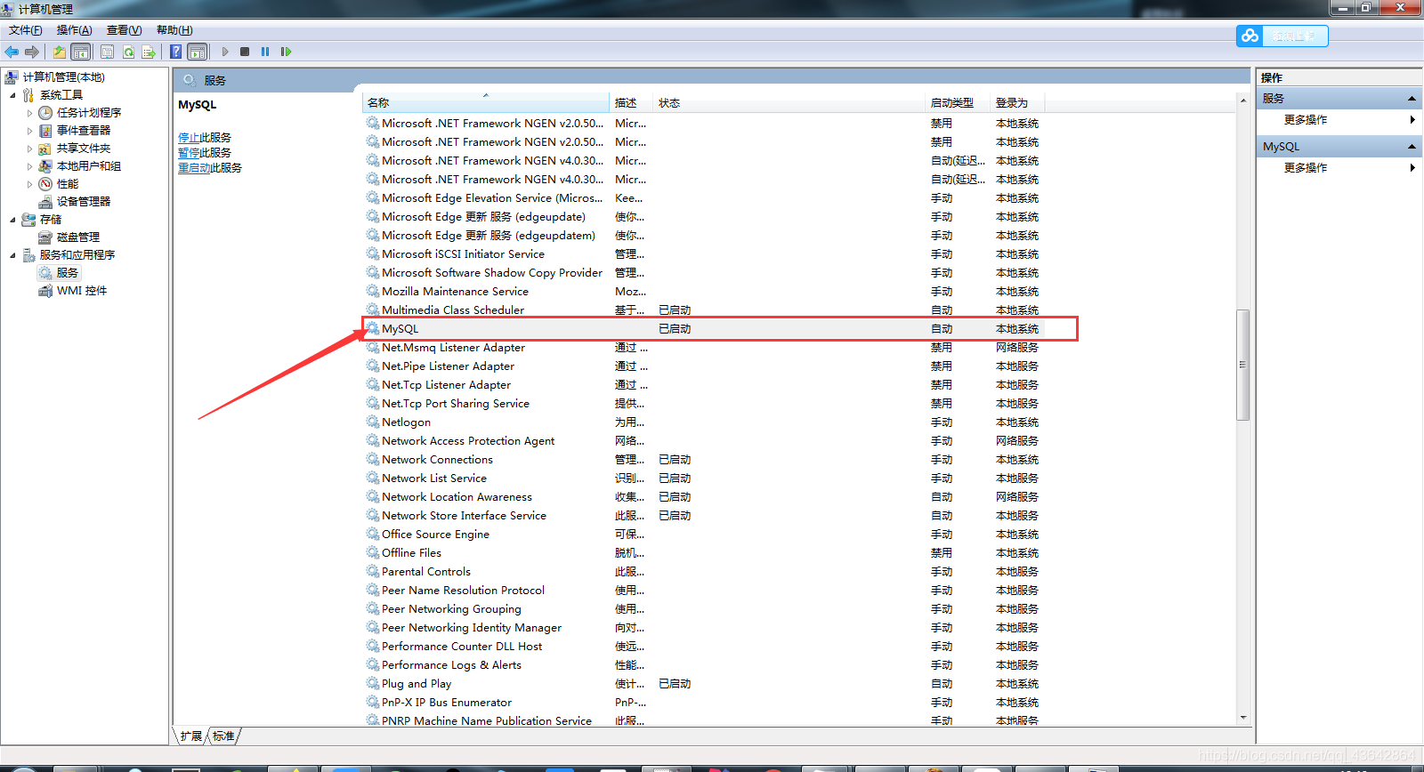Screen dimensions: 1424x772
Task: Expand the 共享文件夹 tree node
Action: [x=29, y=149]
